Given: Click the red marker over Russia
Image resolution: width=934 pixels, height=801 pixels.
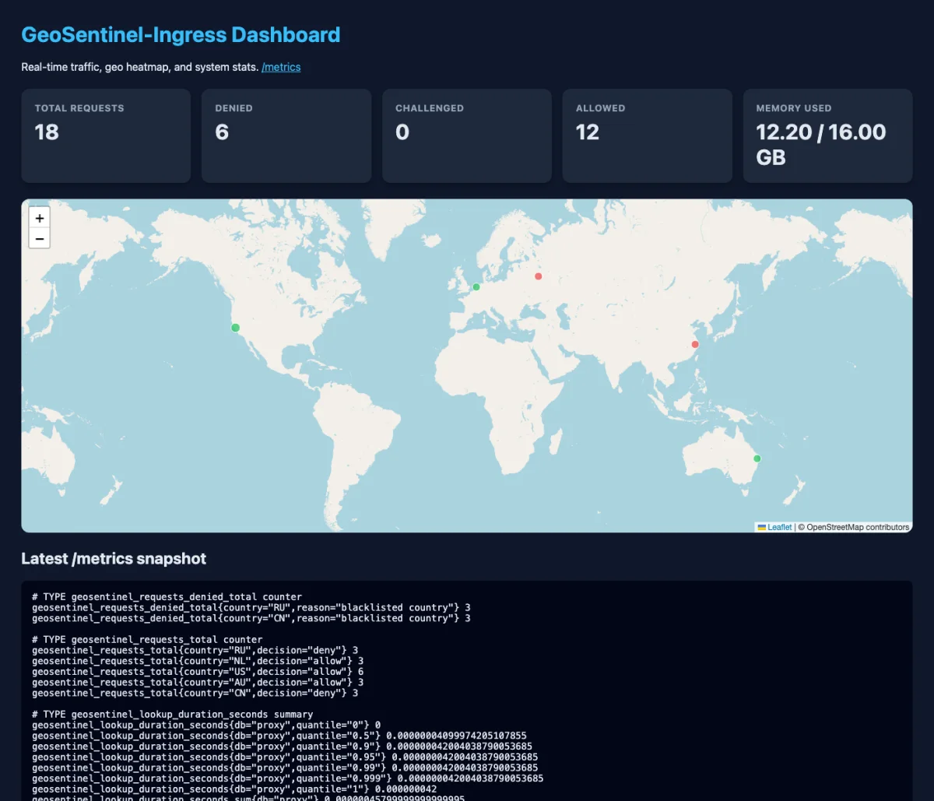Looking at the screenshot, I should 538,276.
